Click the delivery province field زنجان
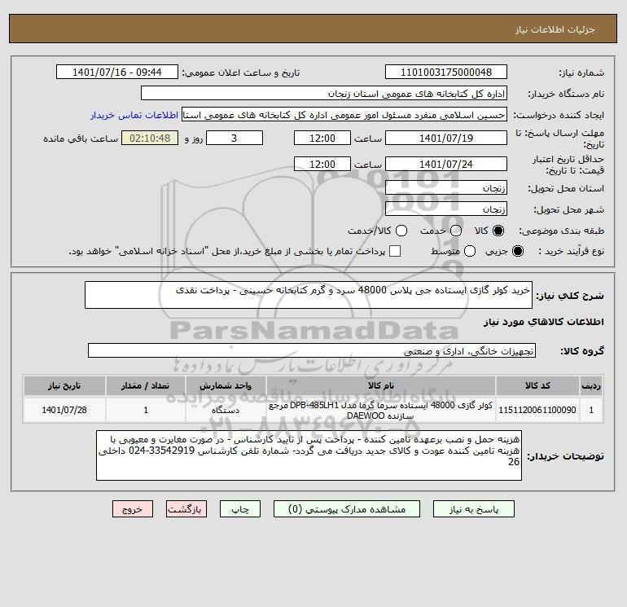This screenshot has height=607, width=627. pyautogui.click(x=446, y=187)
